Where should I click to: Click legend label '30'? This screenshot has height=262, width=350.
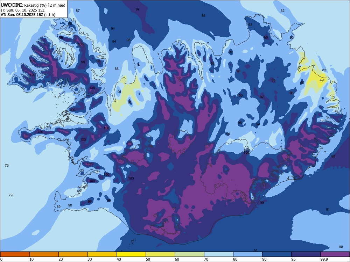90,259
